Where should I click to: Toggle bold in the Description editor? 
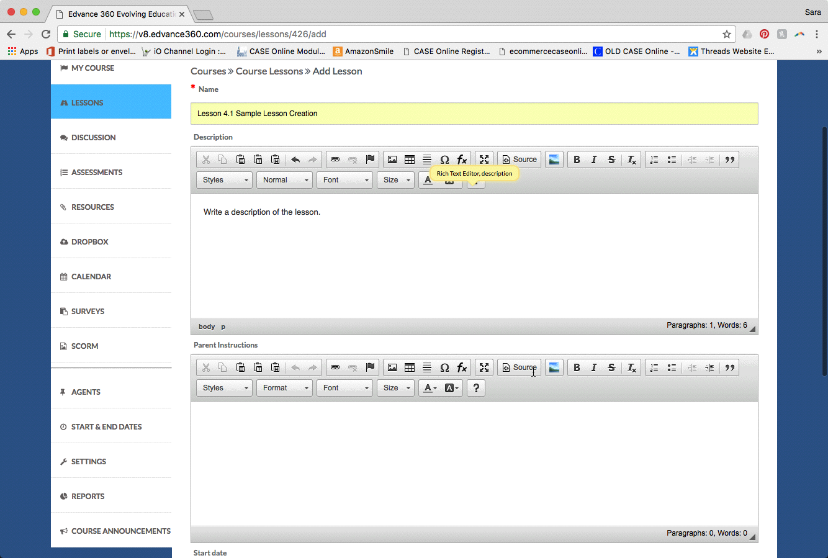click(x=577, y=160)
